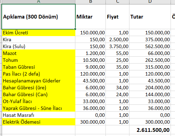Click the 'Tutar' header cell
This screenshot has width=175, height=136.
pyautogui.click(x=150, y=17)
